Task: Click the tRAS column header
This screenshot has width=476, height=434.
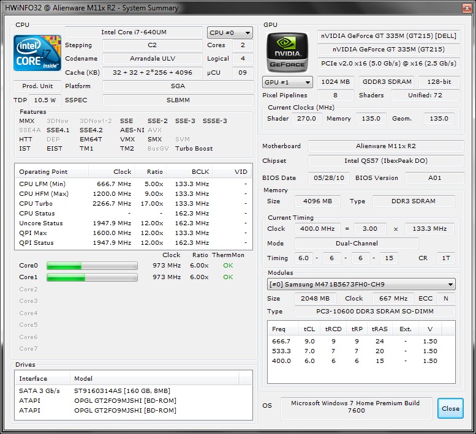Action: [x=379, y=329]
